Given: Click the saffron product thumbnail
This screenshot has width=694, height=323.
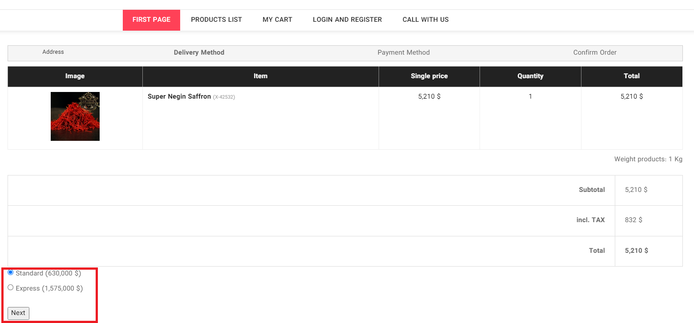Looking at the screenshot, I should point(75,116).
